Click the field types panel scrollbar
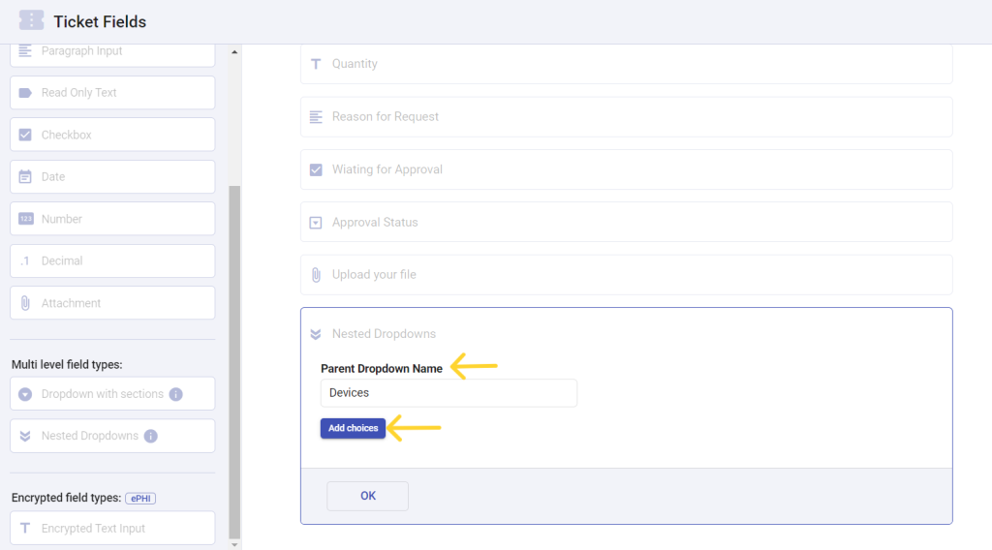 click(234, 361)
